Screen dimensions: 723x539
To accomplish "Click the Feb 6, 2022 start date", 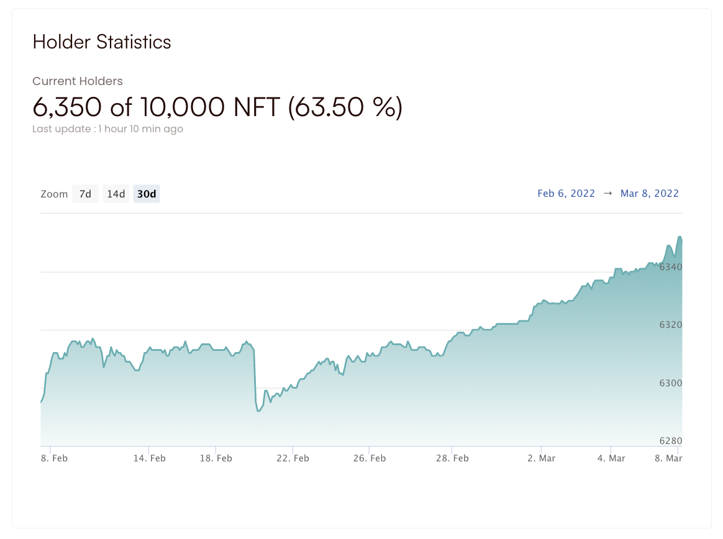I will pyautogui.click(x=566, y=193).
